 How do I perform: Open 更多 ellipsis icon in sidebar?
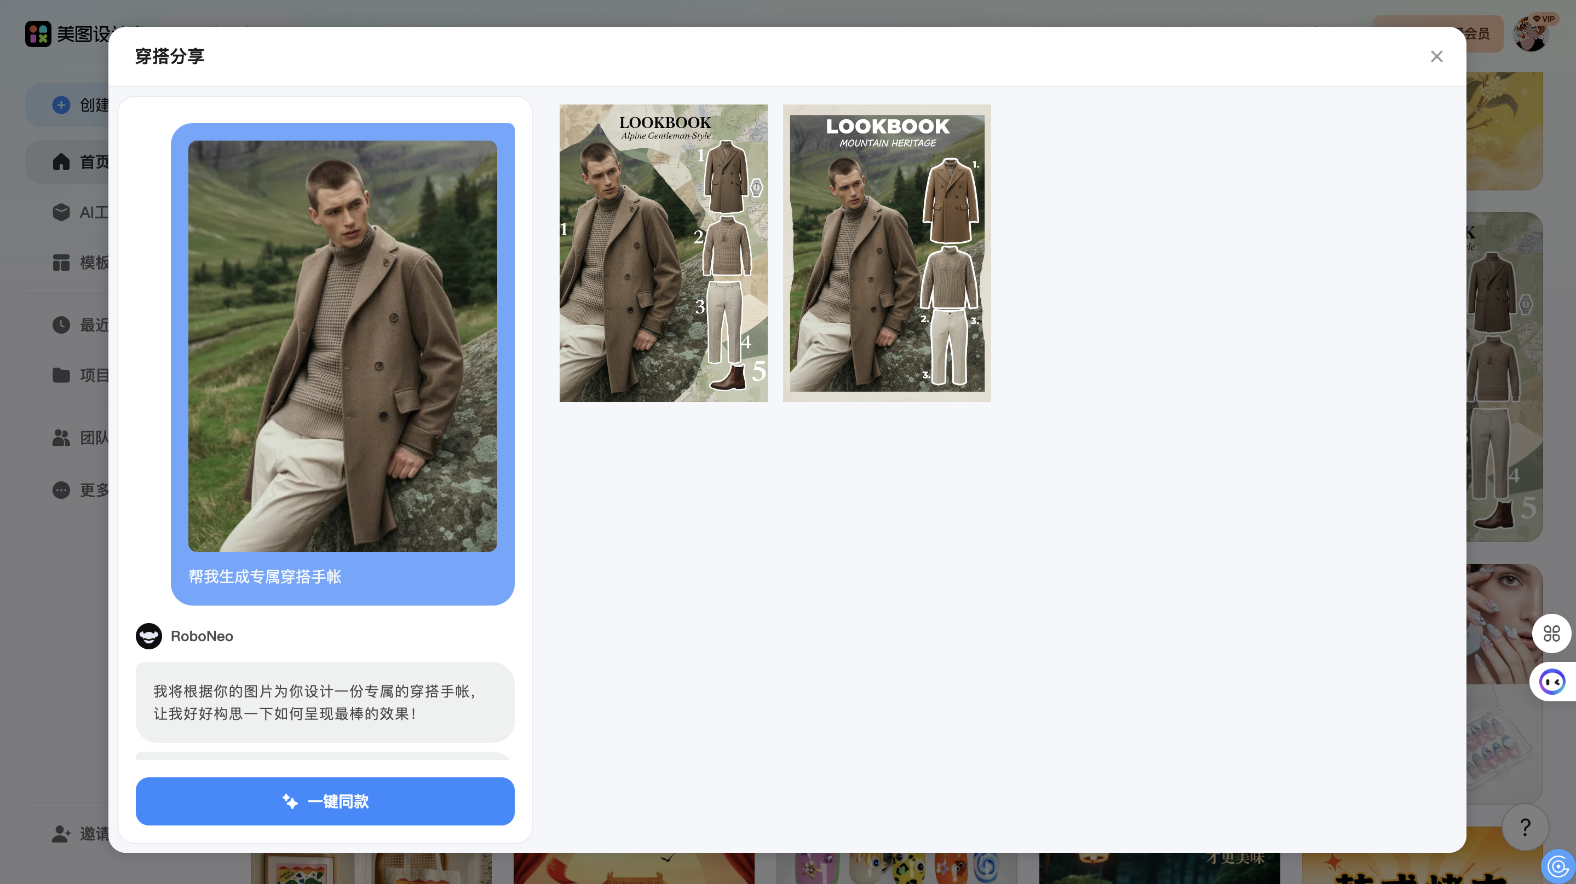point(61,490)
